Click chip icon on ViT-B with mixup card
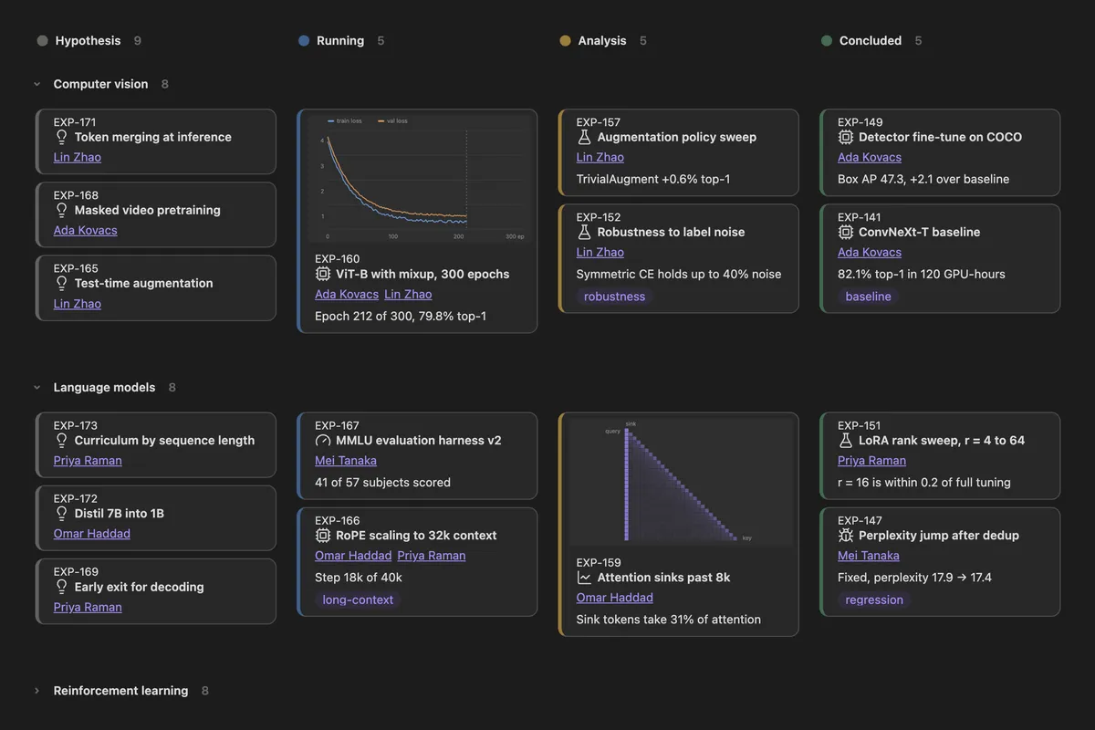 coord(322,274)
